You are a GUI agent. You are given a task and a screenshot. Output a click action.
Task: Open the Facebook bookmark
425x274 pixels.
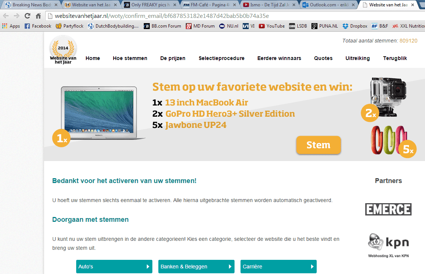coord(38,26)
